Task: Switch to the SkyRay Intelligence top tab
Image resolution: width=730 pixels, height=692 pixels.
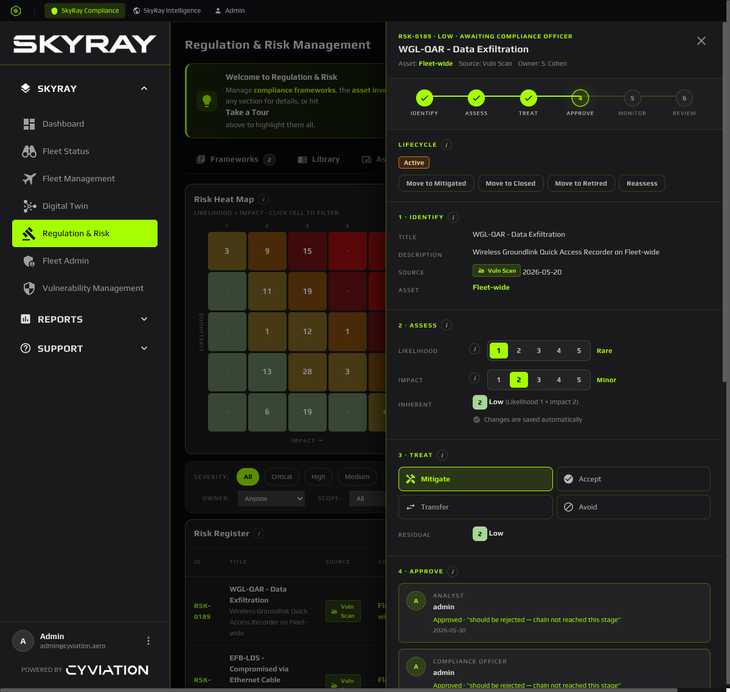Action: pos(167,11)
